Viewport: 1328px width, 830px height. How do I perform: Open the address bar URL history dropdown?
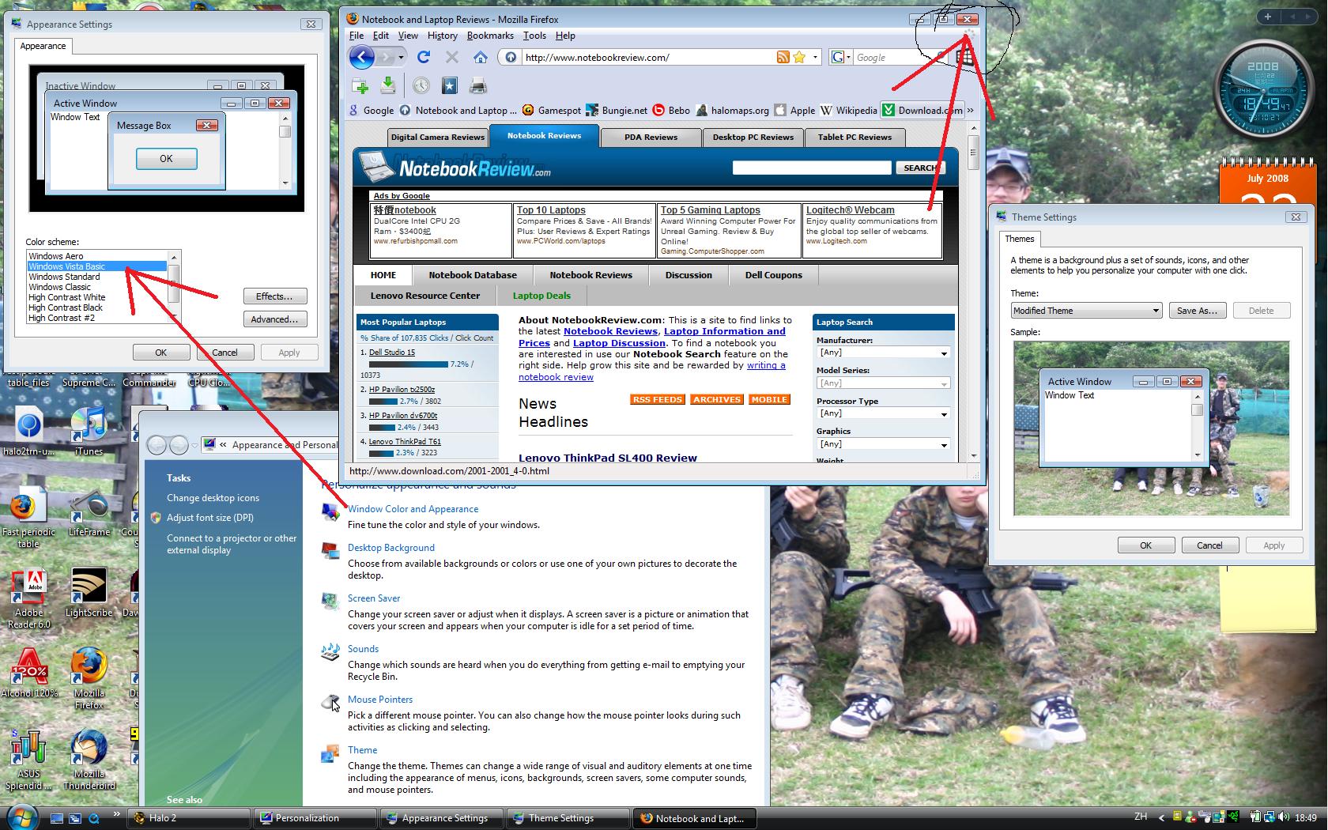pyautogui.click(x=815, y=57)
